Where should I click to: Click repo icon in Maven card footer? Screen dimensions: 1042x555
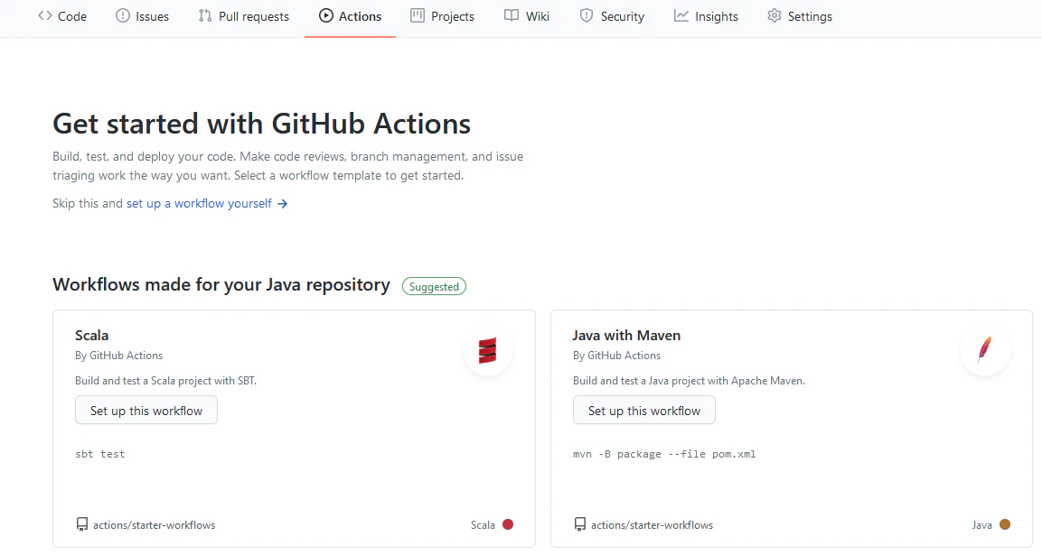click(580, 524)
